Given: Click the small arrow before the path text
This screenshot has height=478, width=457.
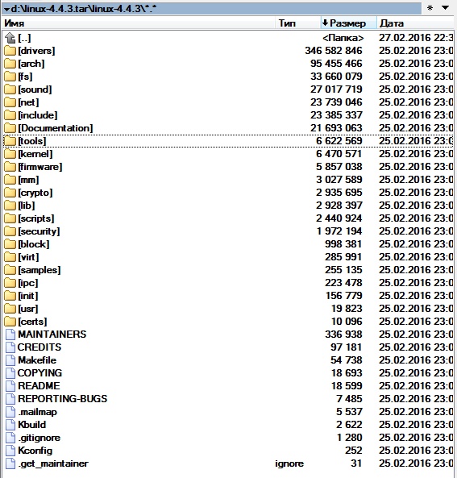Looking at the screenshot, I should [6, 9].
